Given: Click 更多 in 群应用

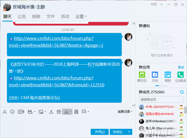Looking at the screenshot, I should point(181,67).
